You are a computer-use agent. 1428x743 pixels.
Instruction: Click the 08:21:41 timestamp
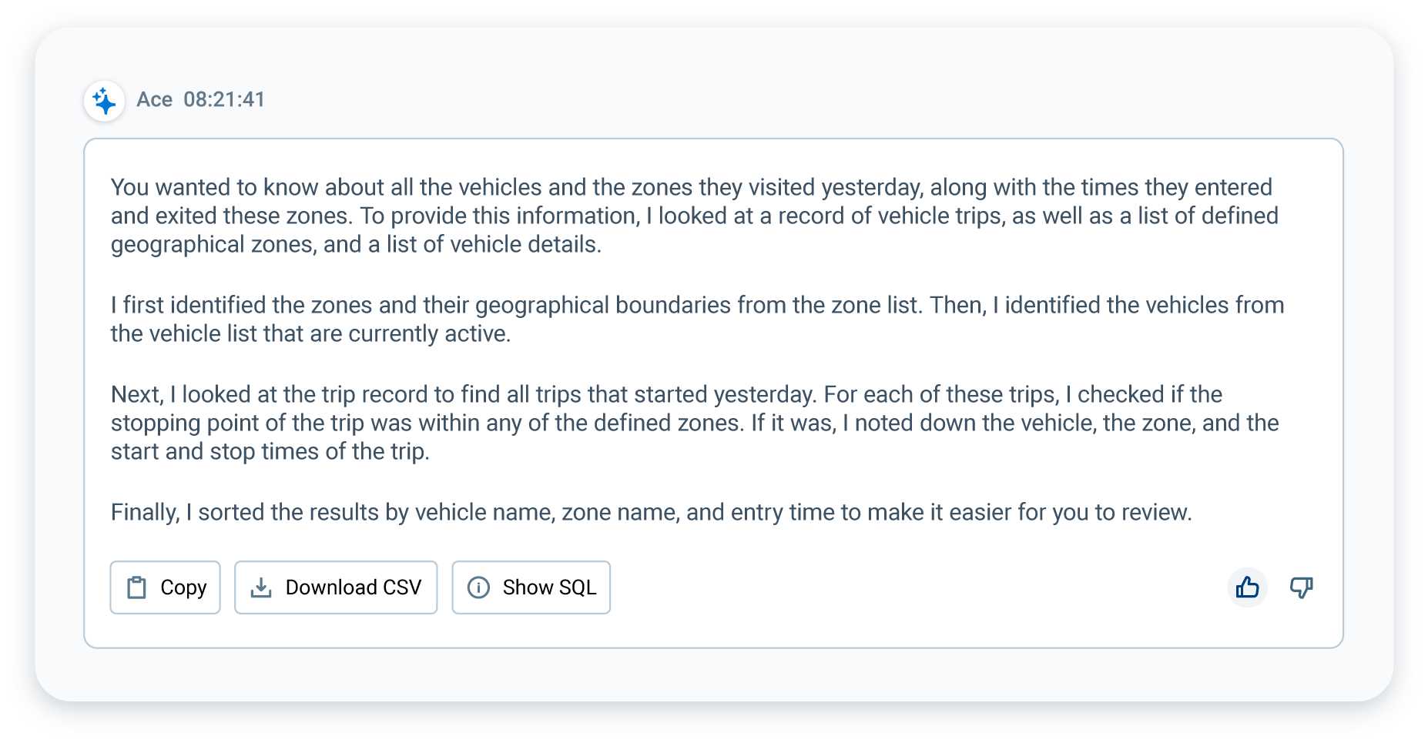(x=224, y=99)
